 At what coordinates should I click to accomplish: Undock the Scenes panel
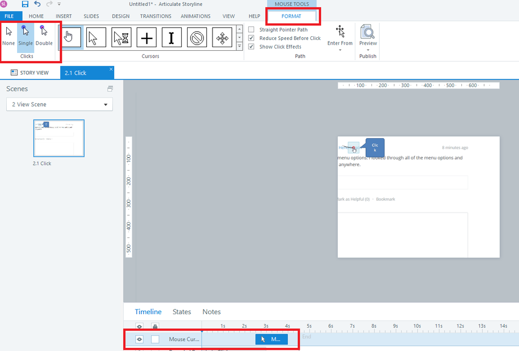[x=110, y=89]
